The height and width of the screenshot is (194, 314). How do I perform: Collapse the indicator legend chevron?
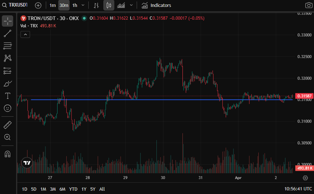click(x=25, y=35)
